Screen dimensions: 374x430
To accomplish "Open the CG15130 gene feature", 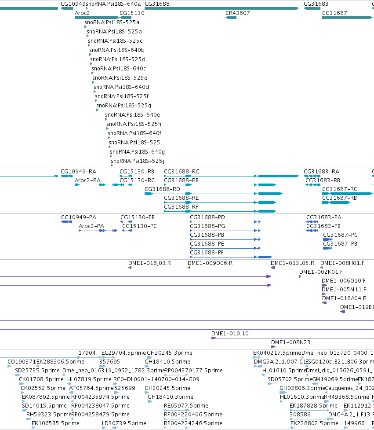I will click(126, 18).
